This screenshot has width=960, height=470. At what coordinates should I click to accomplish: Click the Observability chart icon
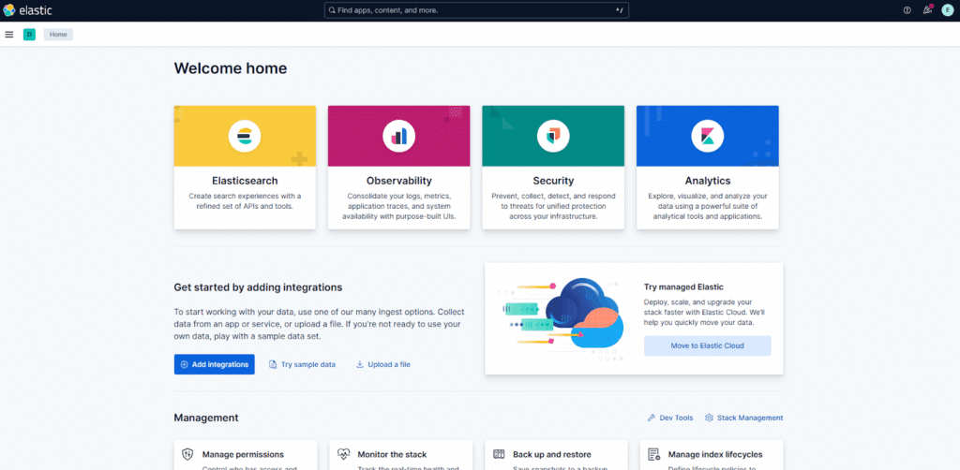[x=398, y=137]
